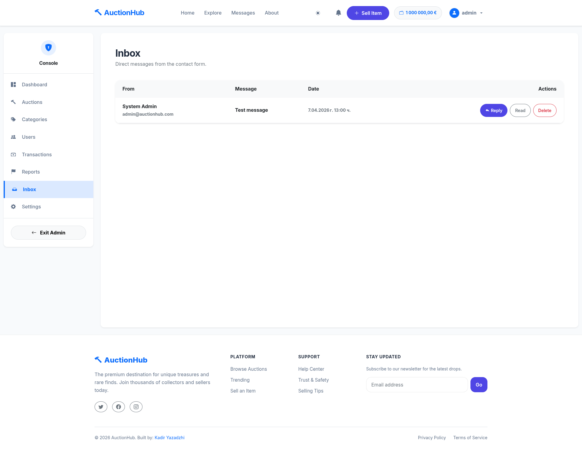Click the Categories tag icon in sidebar
Screen dimensions: 582x451
13,119
